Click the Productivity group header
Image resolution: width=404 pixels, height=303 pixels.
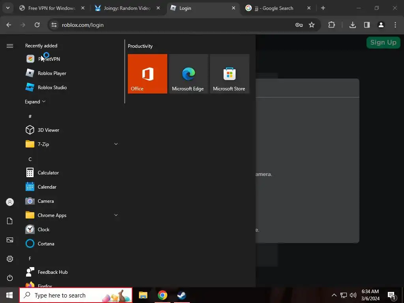tap(140, 46)
